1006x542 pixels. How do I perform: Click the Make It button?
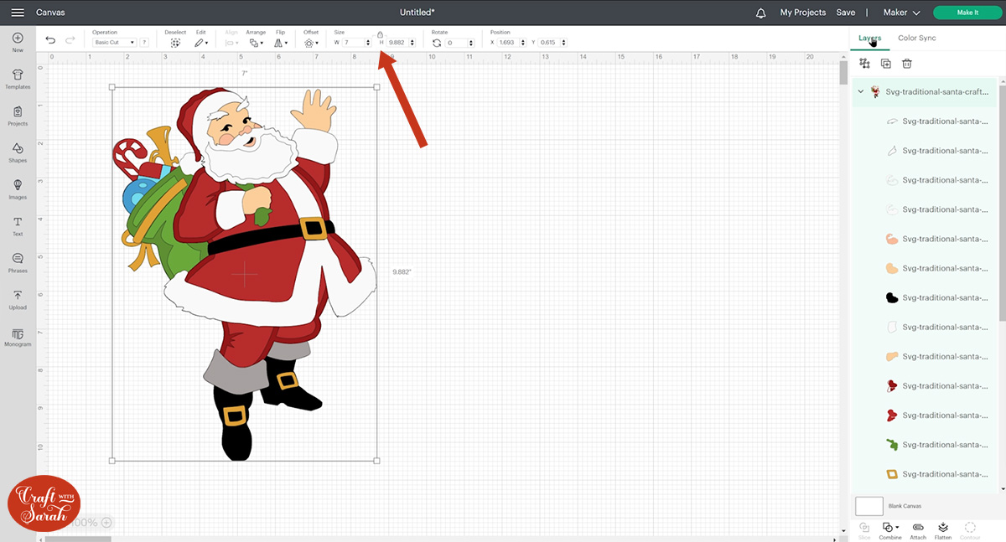pyautogui.click(x=967, y=13)
